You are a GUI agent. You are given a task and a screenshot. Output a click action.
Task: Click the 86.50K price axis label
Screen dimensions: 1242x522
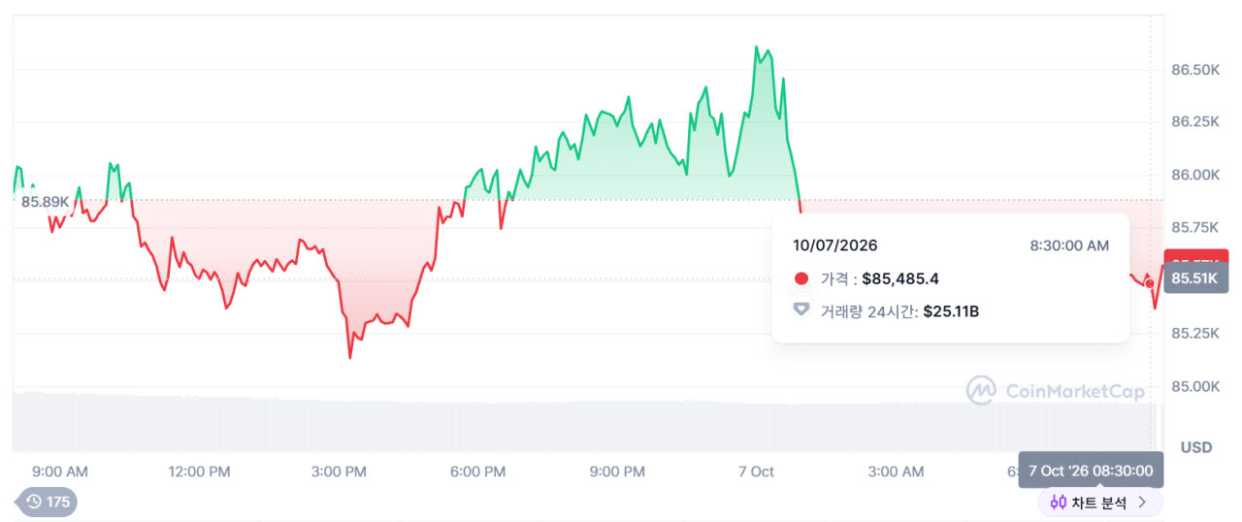tap(1195, 70)
